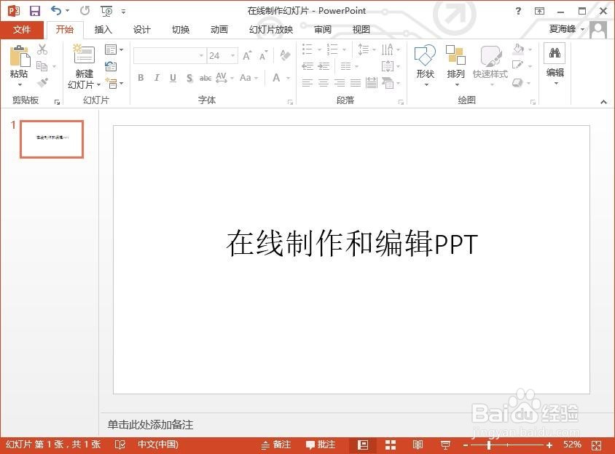Clear all formatting icon
This screenshot has width=615, height=454.
(x=285, y=55)
